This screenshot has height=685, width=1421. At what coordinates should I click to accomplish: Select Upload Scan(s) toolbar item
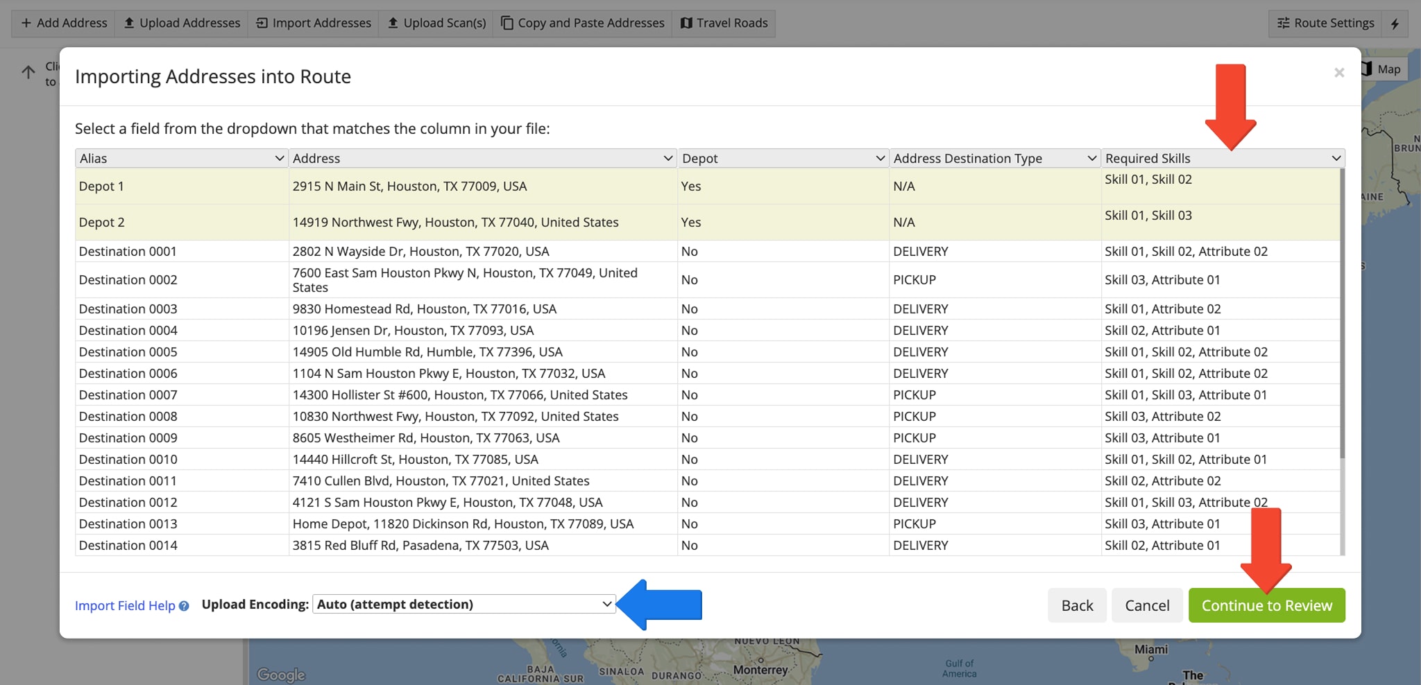[x=436, y=23]
